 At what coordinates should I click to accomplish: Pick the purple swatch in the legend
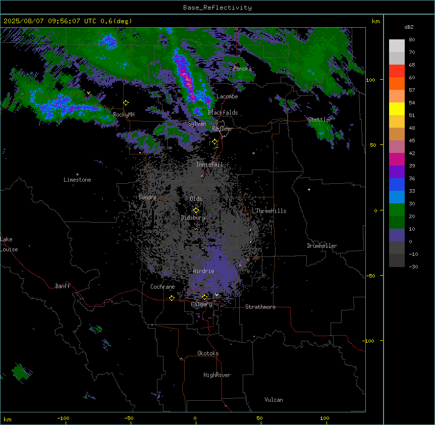tap(397, 172)
